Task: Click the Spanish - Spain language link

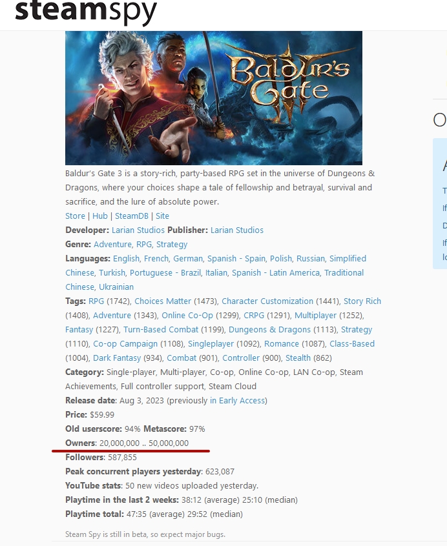Action: 236,259
